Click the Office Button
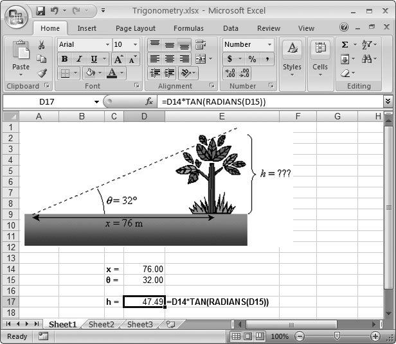The width and height of the screenshot is (396, 344). tap(16, 17)
